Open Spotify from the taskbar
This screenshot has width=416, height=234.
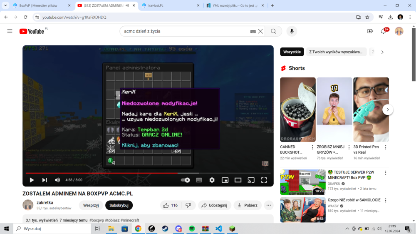pos(192,229)
